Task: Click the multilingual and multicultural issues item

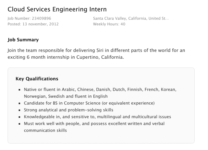Action: [x=97, y=117]
